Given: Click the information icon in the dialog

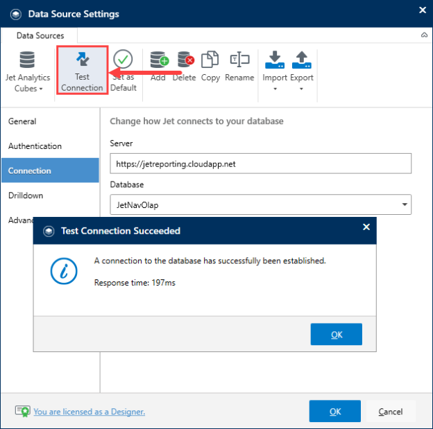Looking at the screenshot, I should pyautogui.click(x=64, y=271).
